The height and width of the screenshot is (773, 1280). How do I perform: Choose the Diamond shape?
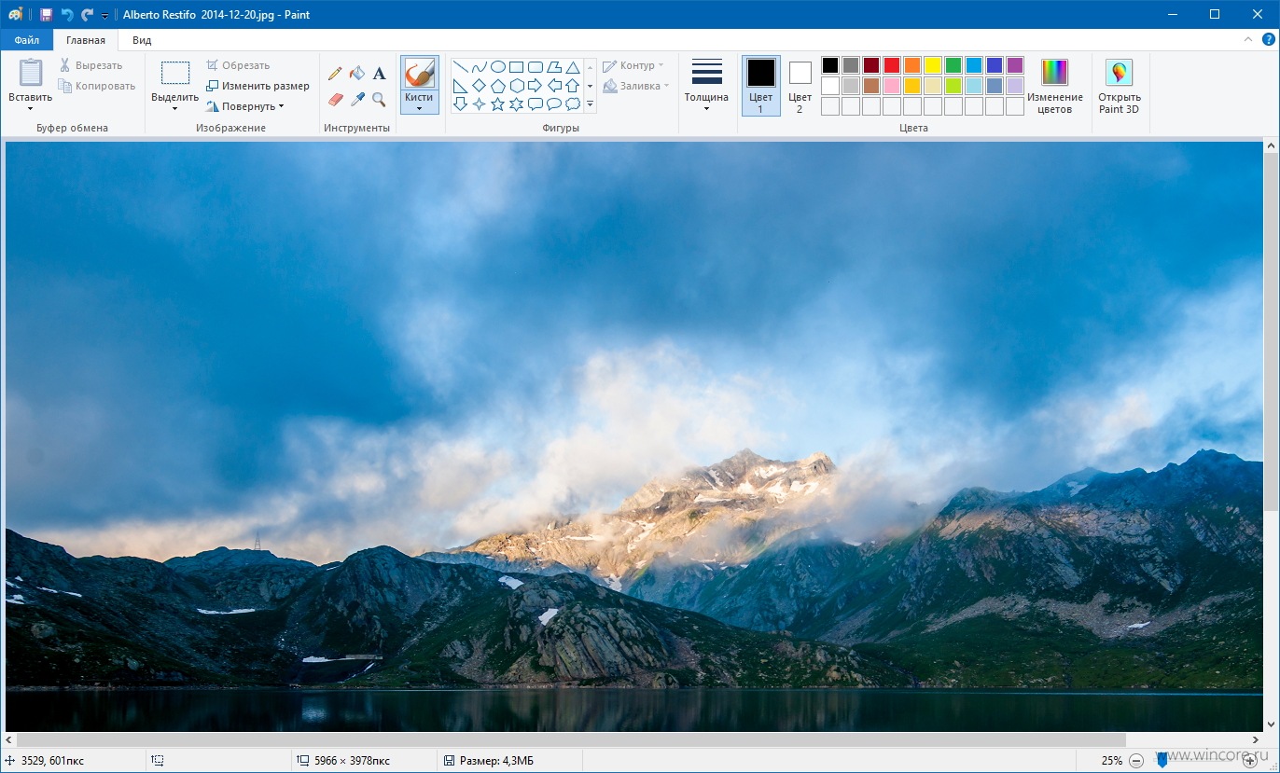point(479,86)
